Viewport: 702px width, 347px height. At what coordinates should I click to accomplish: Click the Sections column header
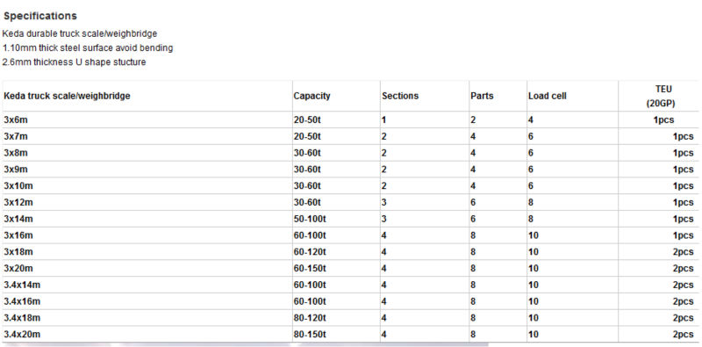tap(400, 96)
